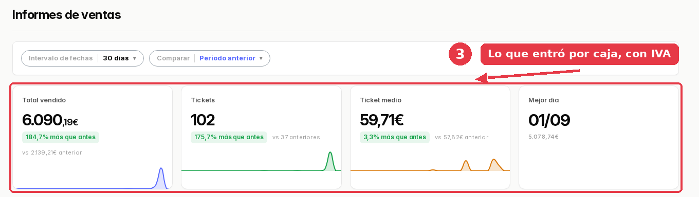Click the 175,7% más que antes badge

(229, 137)
